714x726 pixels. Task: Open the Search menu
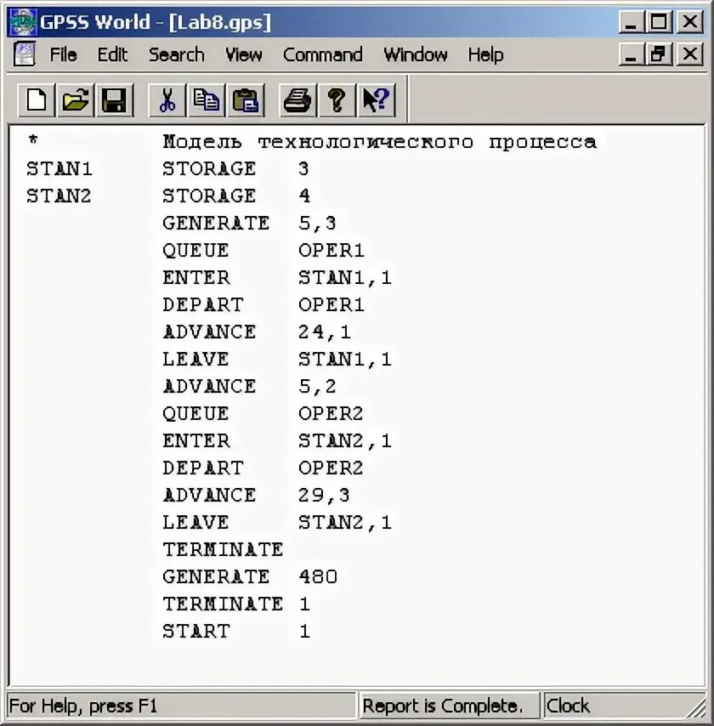click(177, 54)
